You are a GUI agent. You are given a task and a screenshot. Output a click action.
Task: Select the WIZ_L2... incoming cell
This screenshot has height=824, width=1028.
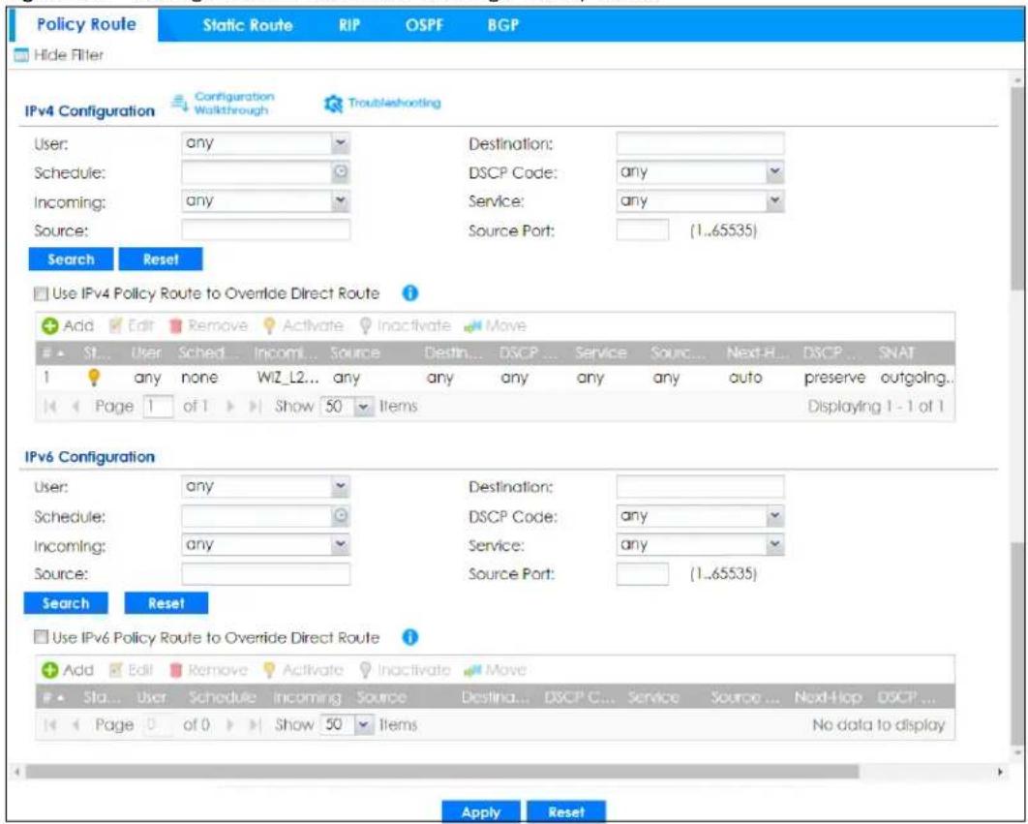click(287, 378)
